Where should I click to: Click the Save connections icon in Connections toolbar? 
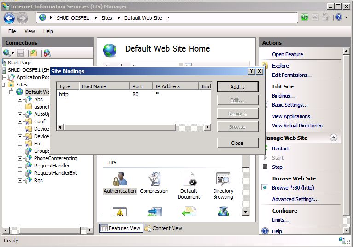pos(21,53)
